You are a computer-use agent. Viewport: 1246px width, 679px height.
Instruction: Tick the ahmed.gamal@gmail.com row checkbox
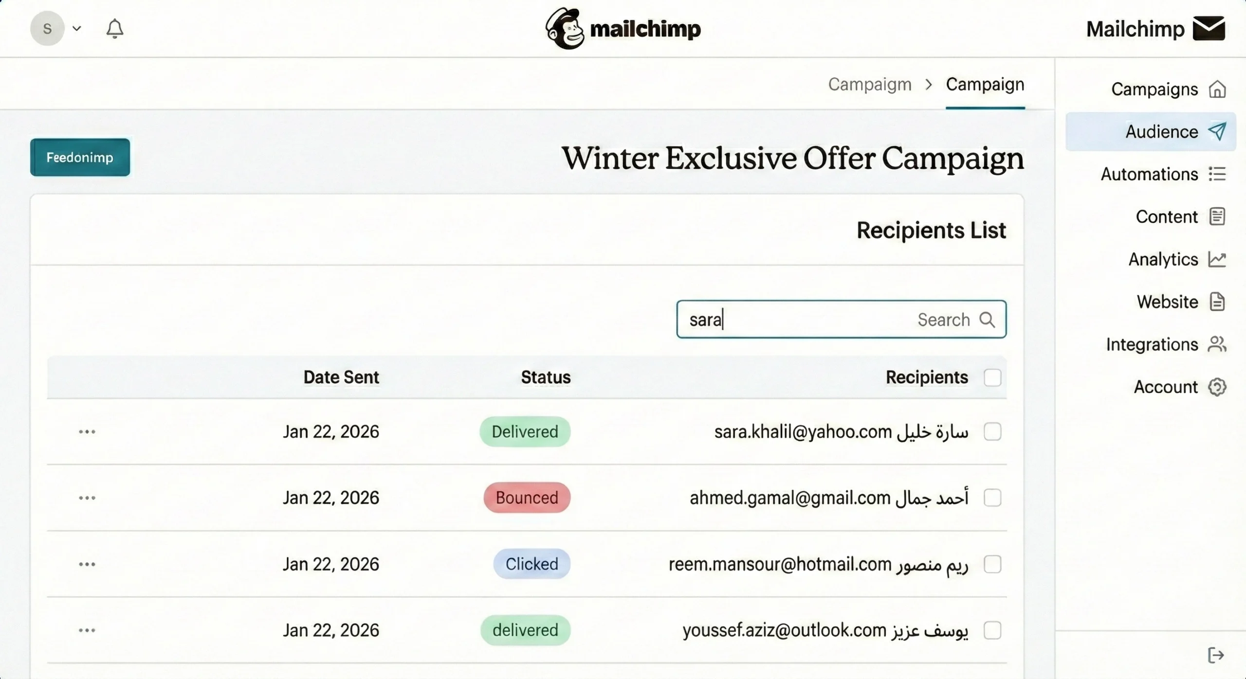tap(992, 498)
